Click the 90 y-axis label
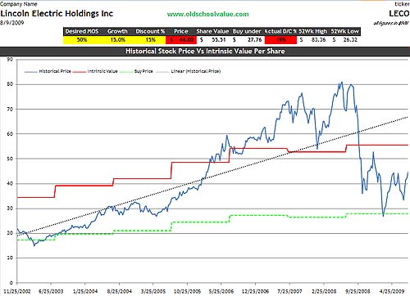410x296 pixels. (10, 59)
